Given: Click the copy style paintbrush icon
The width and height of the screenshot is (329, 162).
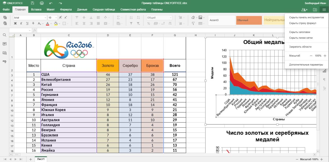Looking at the screenshot, I should tap(193, 23).
